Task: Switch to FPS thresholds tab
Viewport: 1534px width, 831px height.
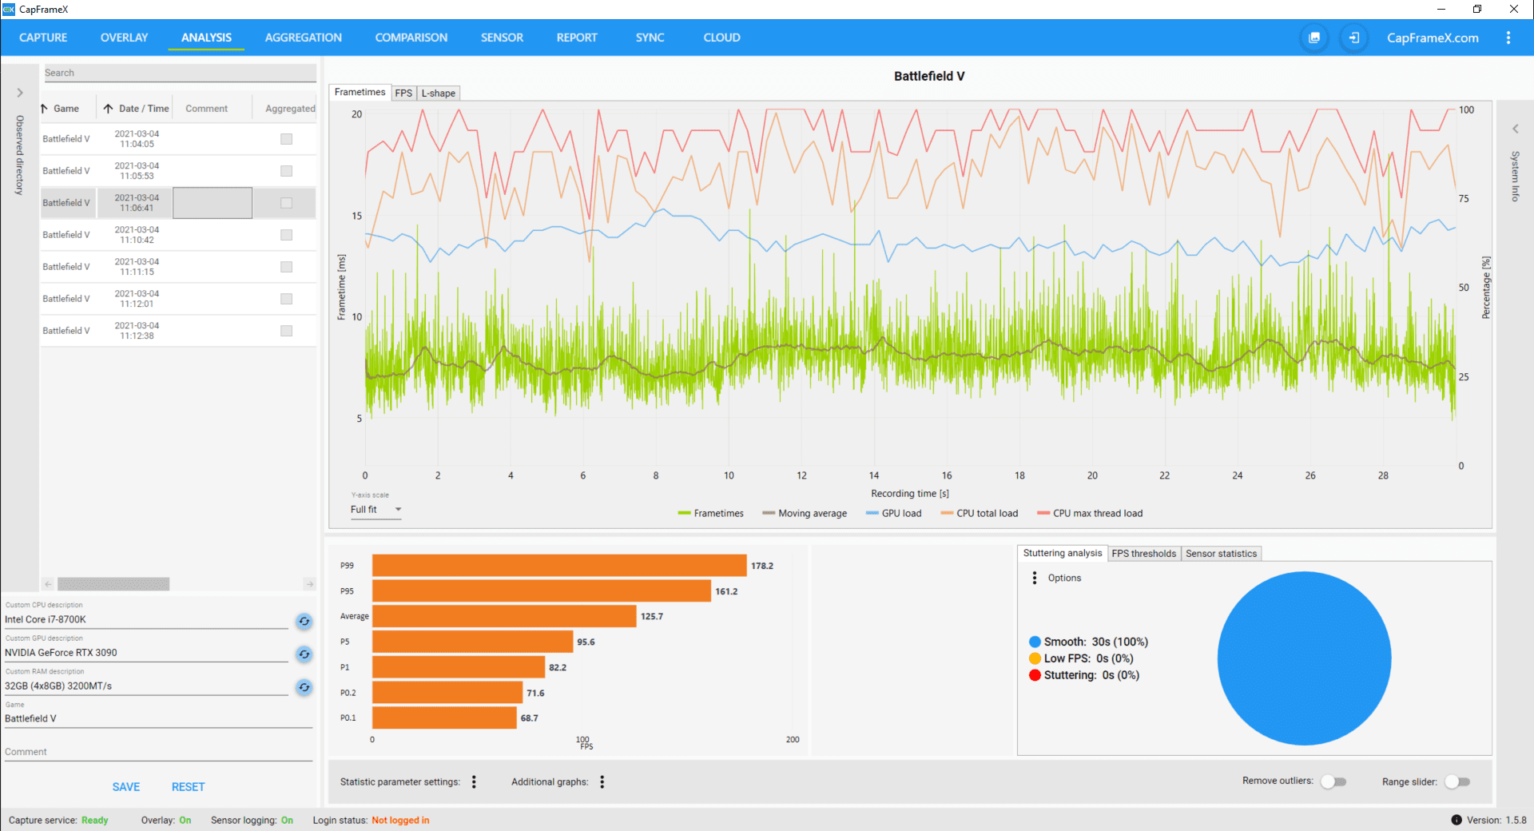Action: pos(1144,553)
